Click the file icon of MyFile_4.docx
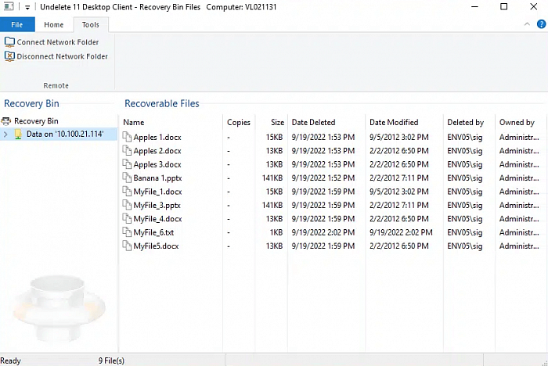The width and height of the screenshot is (548, 366). point(127,219)
